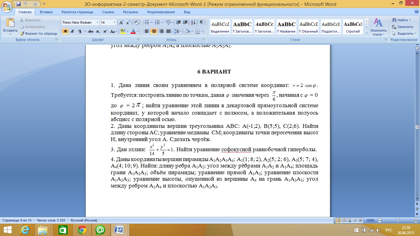Click the Format Painter (Формат по образцу) brush
Viewport: 420px width, 236px height.
[x=39, y=33]
